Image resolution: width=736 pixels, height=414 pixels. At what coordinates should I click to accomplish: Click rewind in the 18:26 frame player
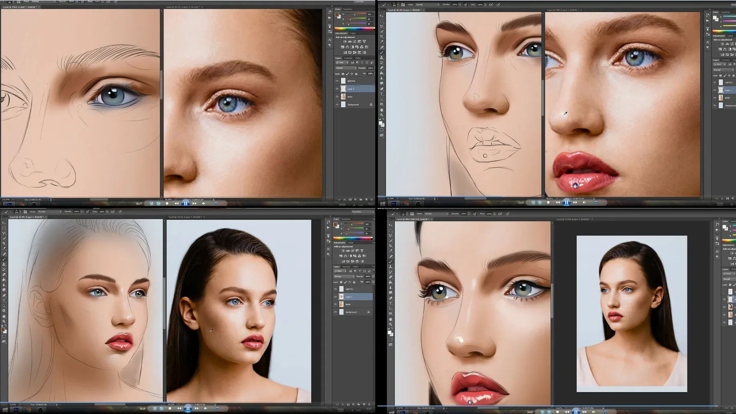coord(179,408)
